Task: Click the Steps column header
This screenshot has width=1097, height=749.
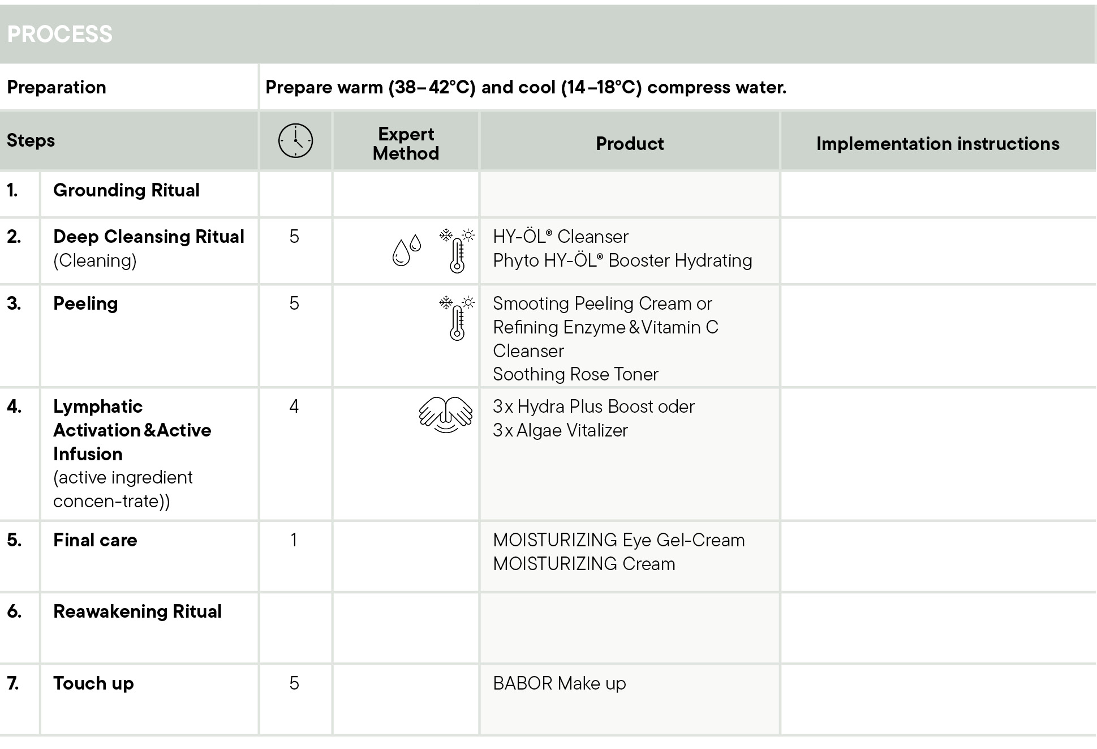Action: (x=31, y=140)
